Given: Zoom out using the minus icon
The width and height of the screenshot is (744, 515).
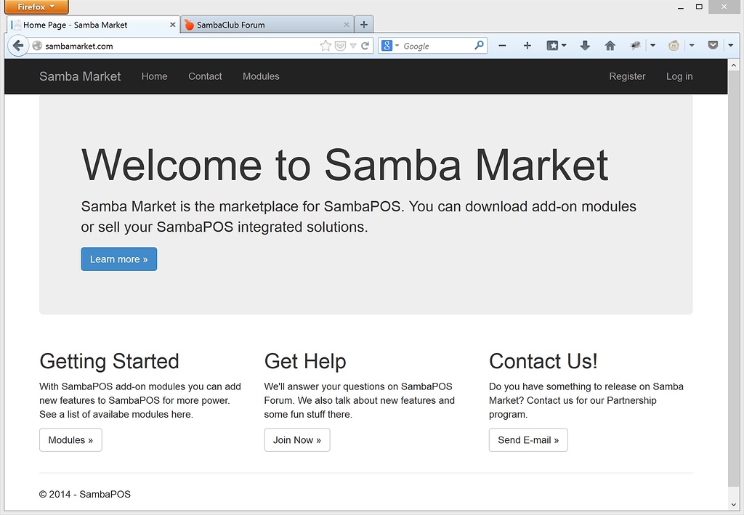Looking at the screenshot, I should (x=502, y=45).
